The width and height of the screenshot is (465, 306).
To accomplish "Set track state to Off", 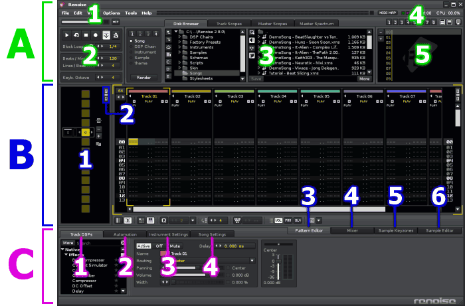I will (159, 246).
